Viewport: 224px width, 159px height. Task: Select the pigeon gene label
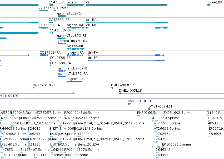[72, 2]
